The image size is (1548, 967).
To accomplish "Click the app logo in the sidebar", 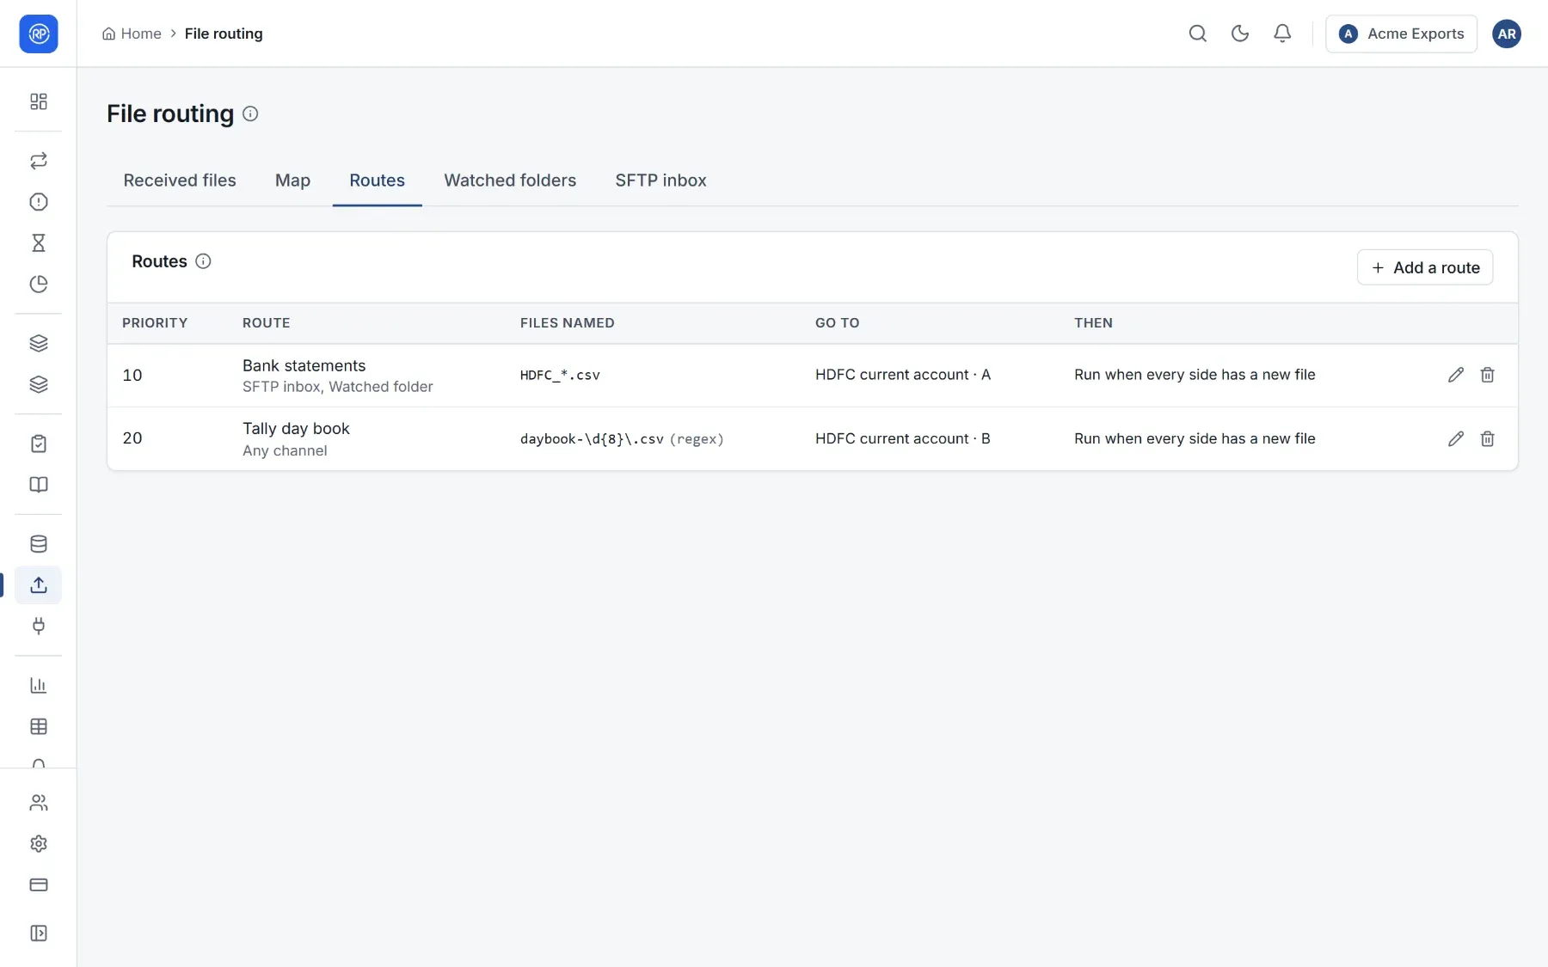I will 39,34.
